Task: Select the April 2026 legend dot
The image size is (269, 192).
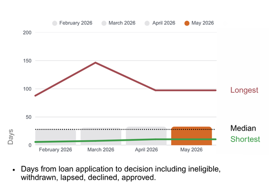Action: point(147,24)
